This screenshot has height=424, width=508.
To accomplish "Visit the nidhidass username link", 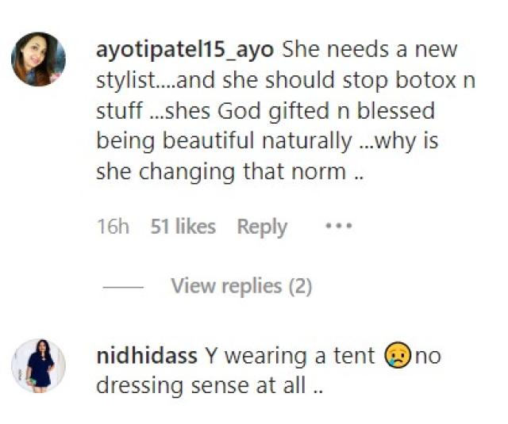I will click(147, 356).
